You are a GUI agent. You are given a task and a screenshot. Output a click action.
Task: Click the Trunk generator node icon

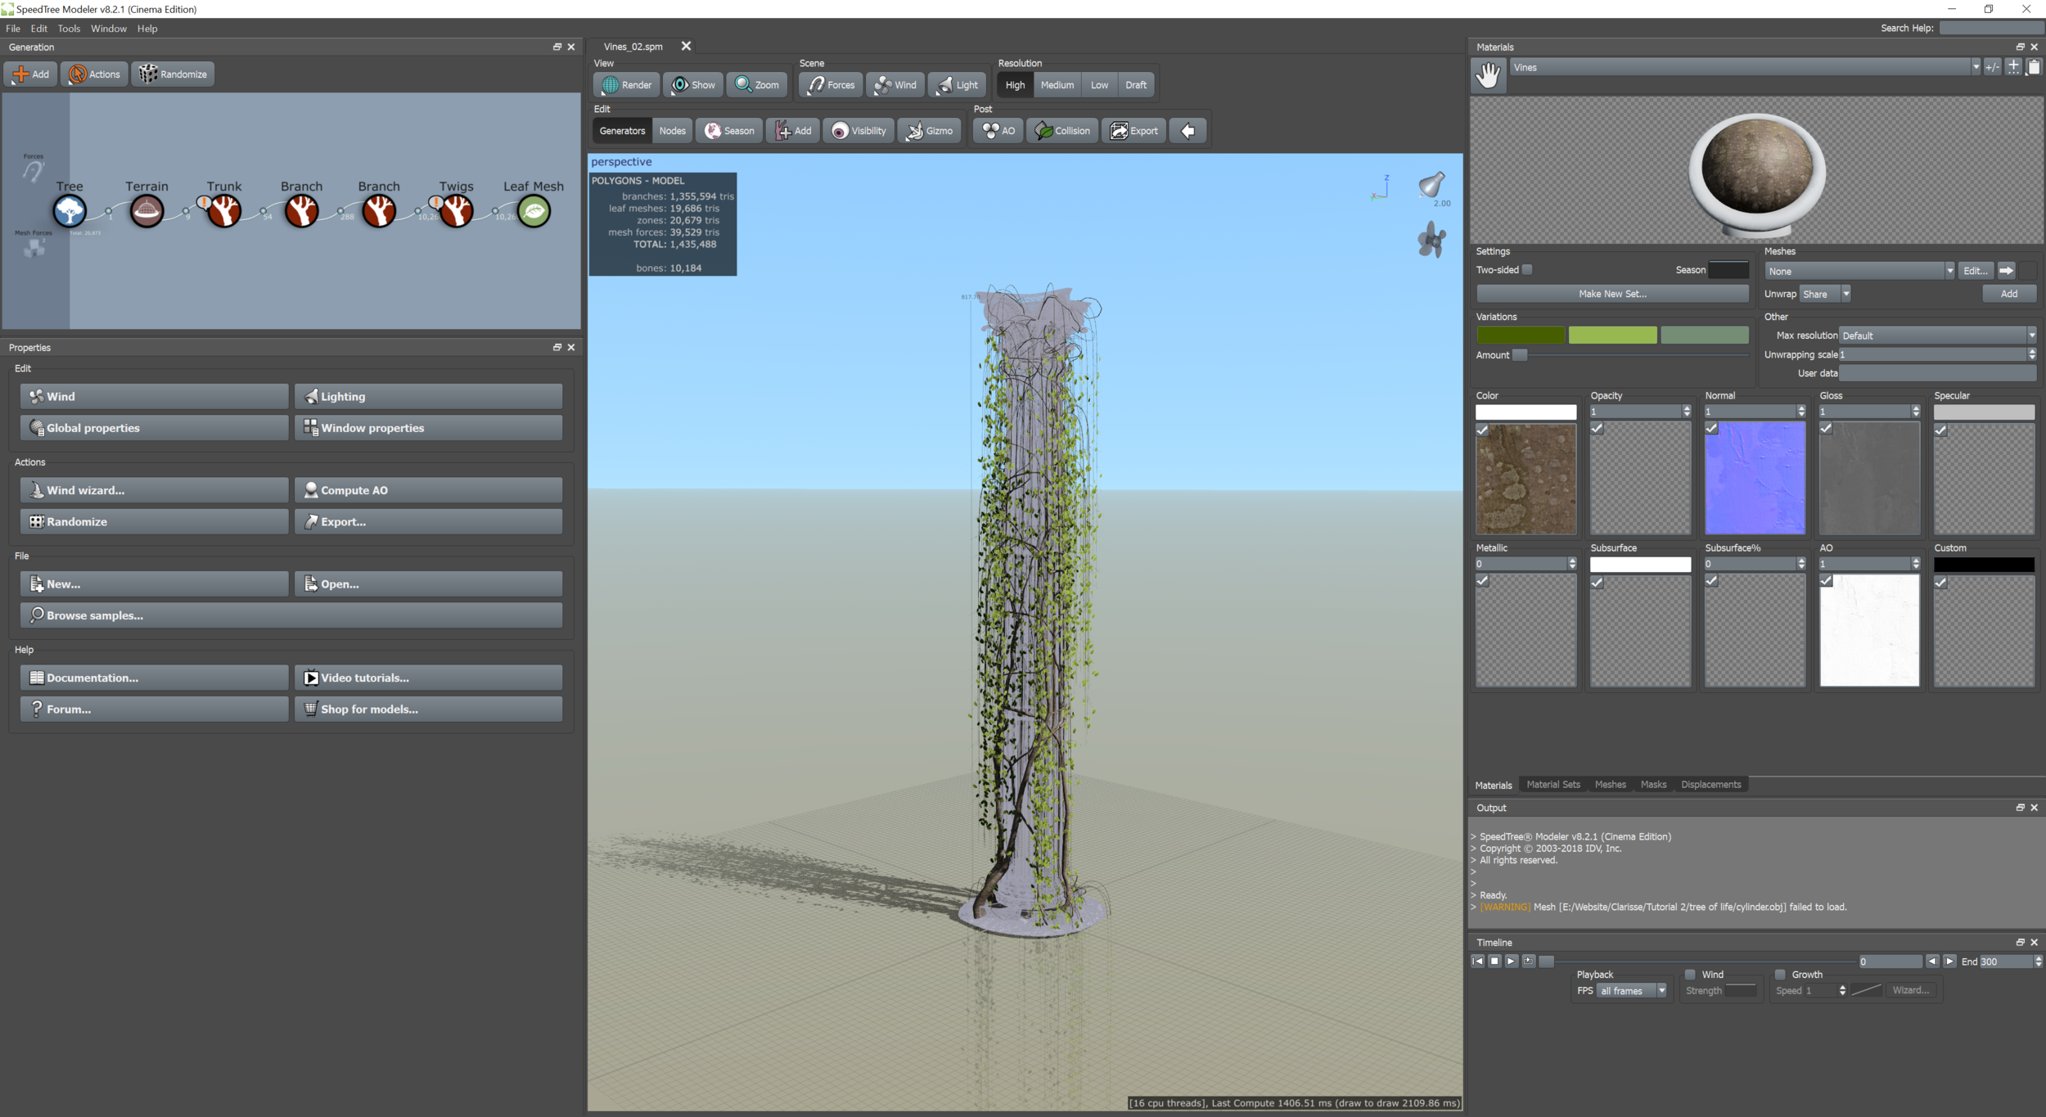[x=224, y=211]
